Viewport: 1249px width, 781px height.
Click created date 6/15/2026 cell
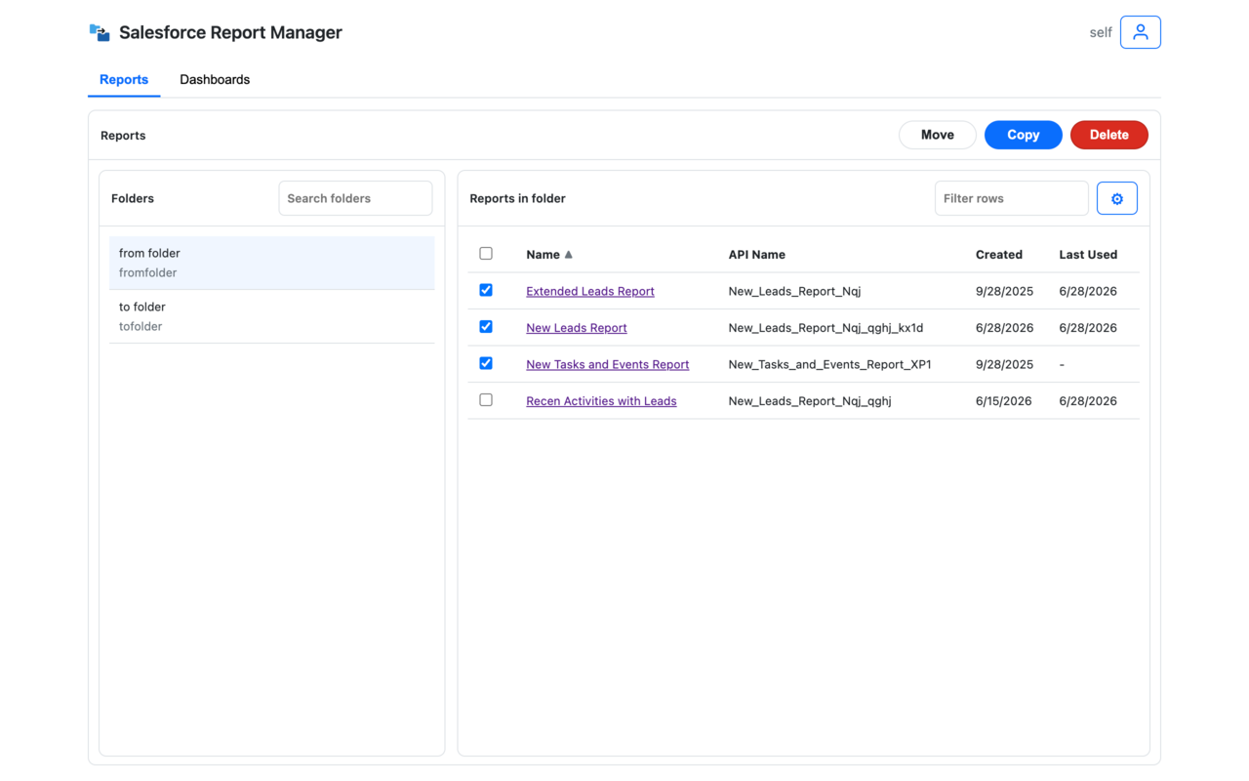[x=1004, y=401]
